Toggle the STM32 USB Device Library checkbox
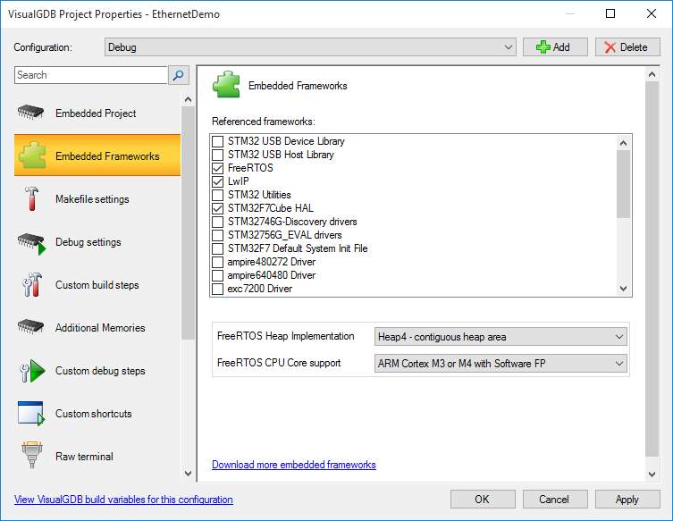 217,141
